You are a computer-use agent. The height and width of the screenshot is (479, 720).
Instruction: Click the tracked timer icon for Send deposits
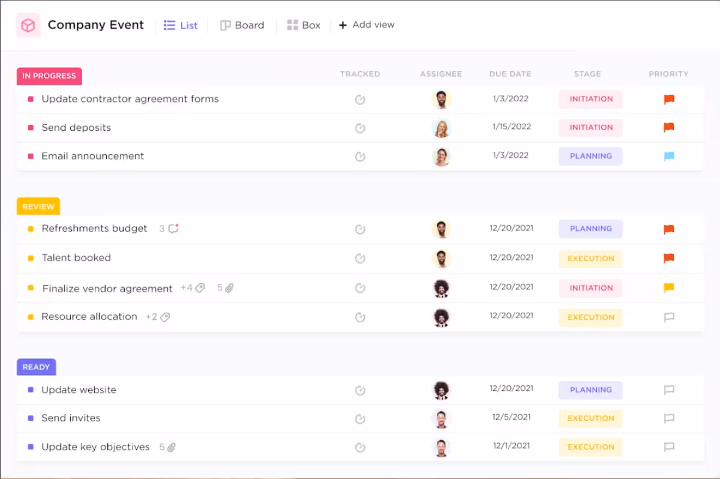coord(360,128)
